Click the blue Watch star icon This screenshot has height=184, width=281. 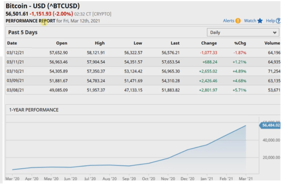coord(260,21)
